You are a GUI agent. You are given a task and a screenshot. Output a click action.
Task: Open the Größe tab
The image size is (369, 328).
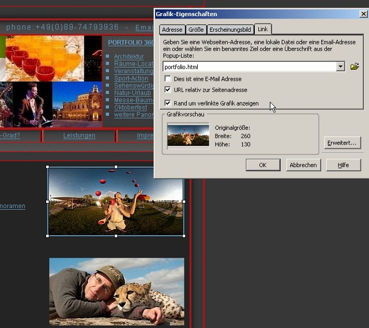(x=196, y=29)
